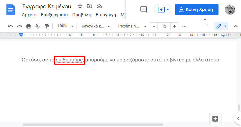The image size is (241, 127).
Task: Open the Αρχείο menu
Action: (x=29, y=15)
